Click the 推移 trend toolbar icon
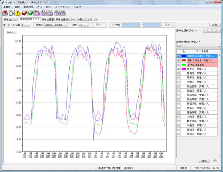 click(63, 13)
